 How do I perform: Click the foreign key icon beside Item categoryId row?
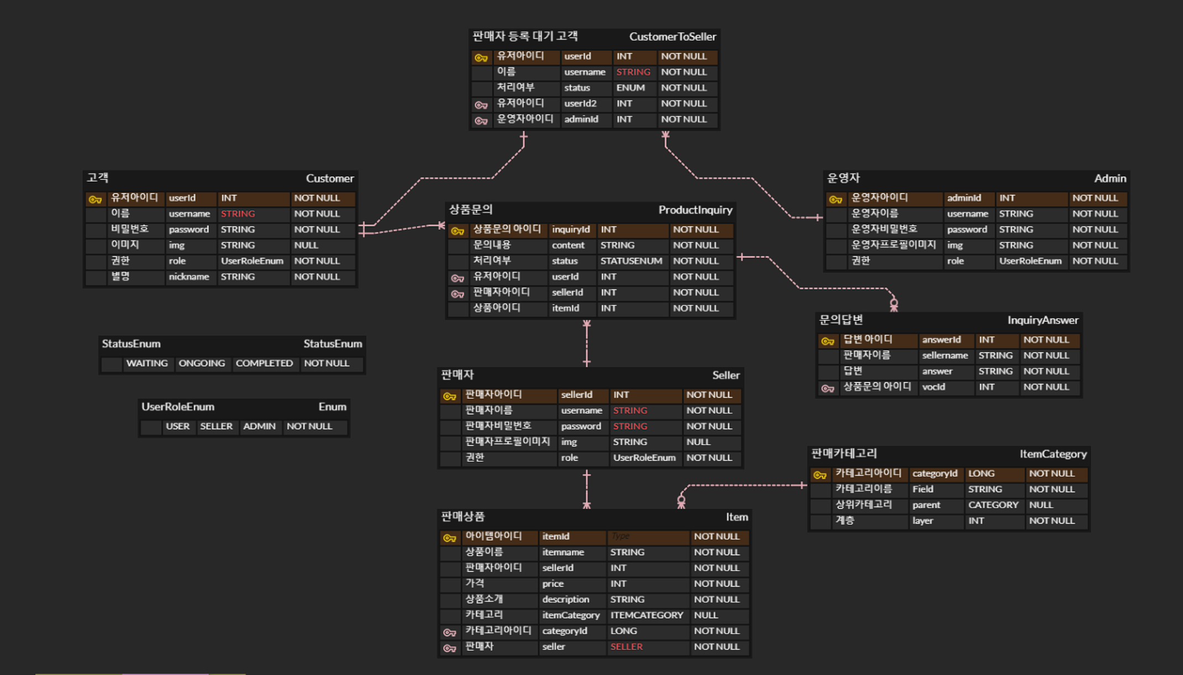coord(449,632)
